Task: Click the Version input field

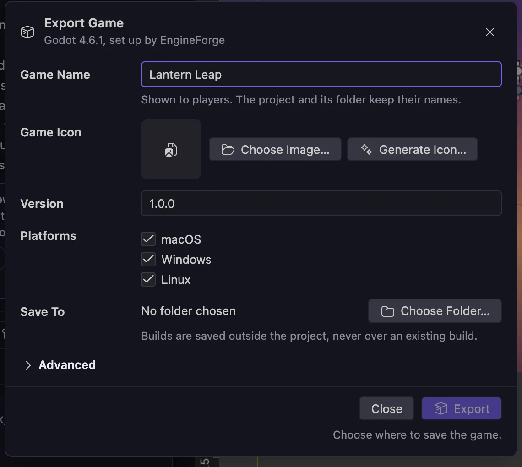Action: pos(321,203)
